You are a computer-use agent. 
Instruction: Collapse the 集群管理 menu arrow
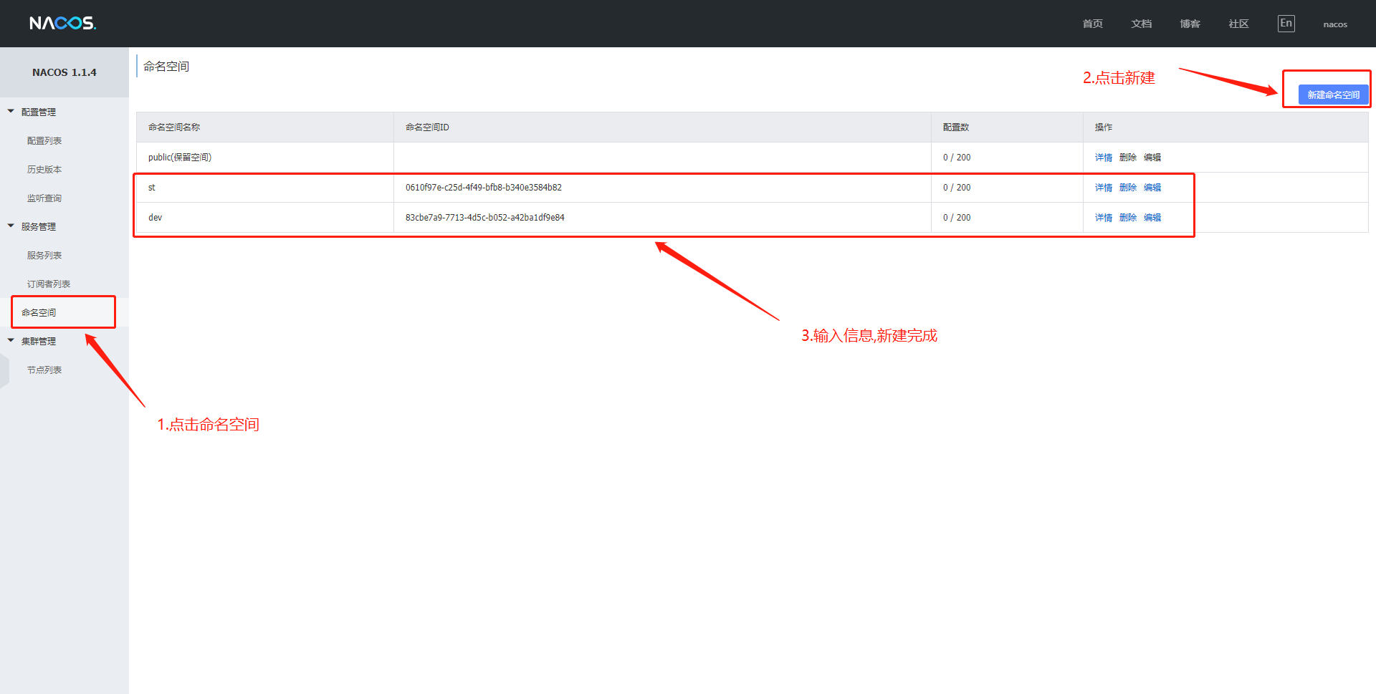tap(11, 340)
